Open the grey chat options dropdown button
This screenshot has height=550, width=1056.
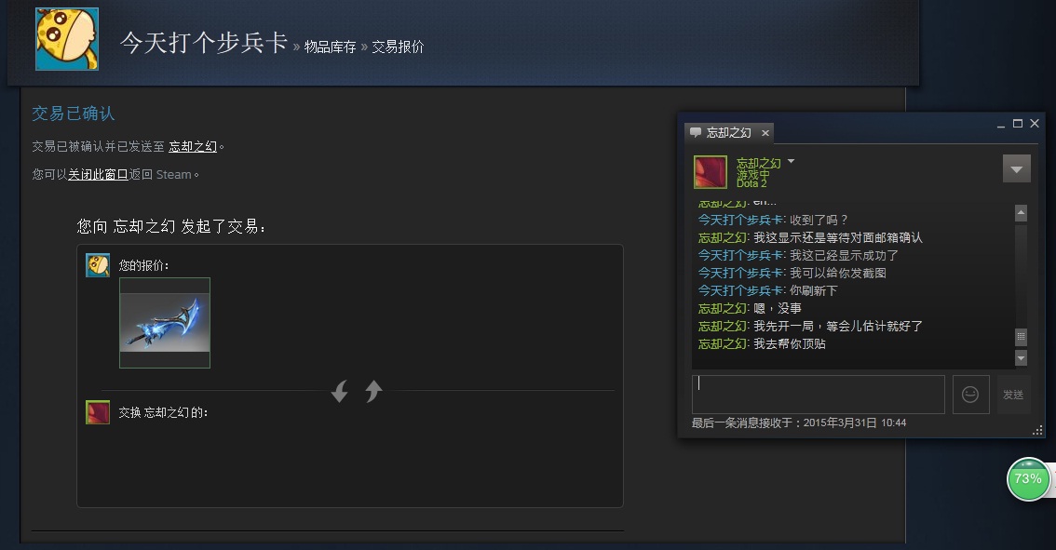point(1016,169)
